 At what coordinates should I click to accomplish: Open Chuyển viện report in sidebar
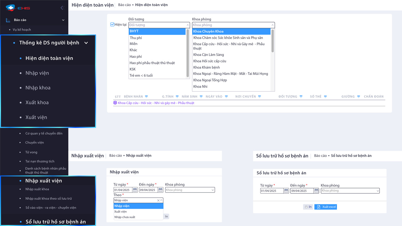pos(34,143)
